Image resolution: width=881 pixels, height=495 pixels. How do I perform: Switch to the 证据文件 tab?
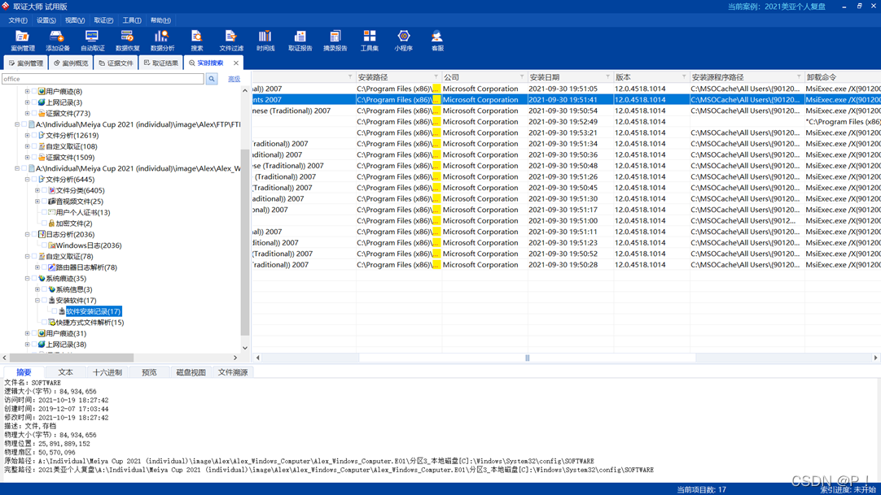[x=116, y=63]
